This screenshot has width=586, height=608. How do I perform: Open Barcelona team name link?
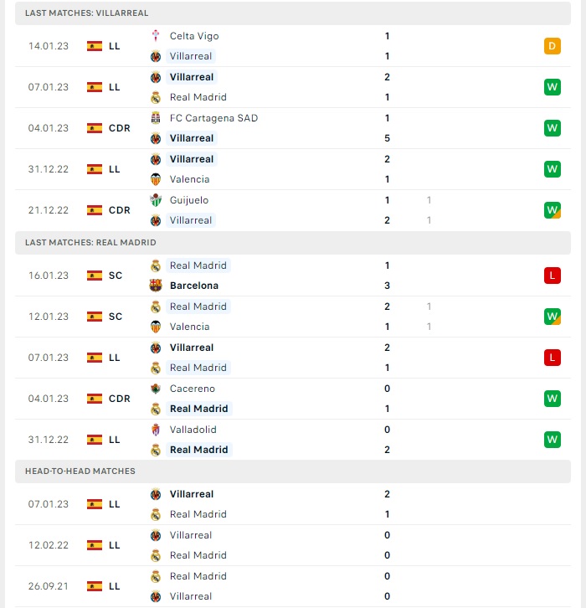click(x=194, y=286)
